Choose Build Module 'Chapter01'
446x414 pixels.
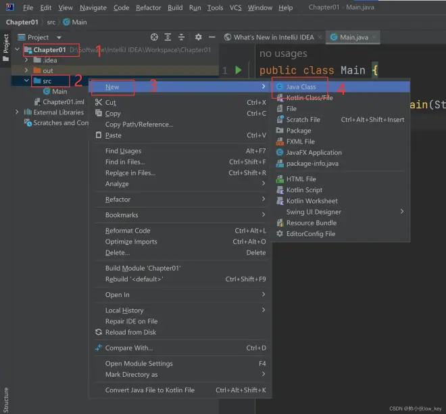(x=180, y=268)
